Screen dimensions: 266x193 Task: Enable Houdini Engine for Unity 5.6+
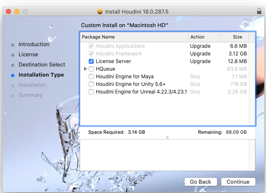[91, 84]
